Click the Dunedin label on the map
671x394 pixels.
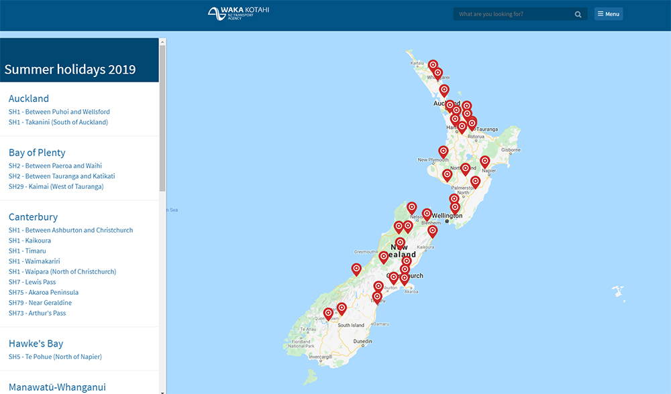362,342
